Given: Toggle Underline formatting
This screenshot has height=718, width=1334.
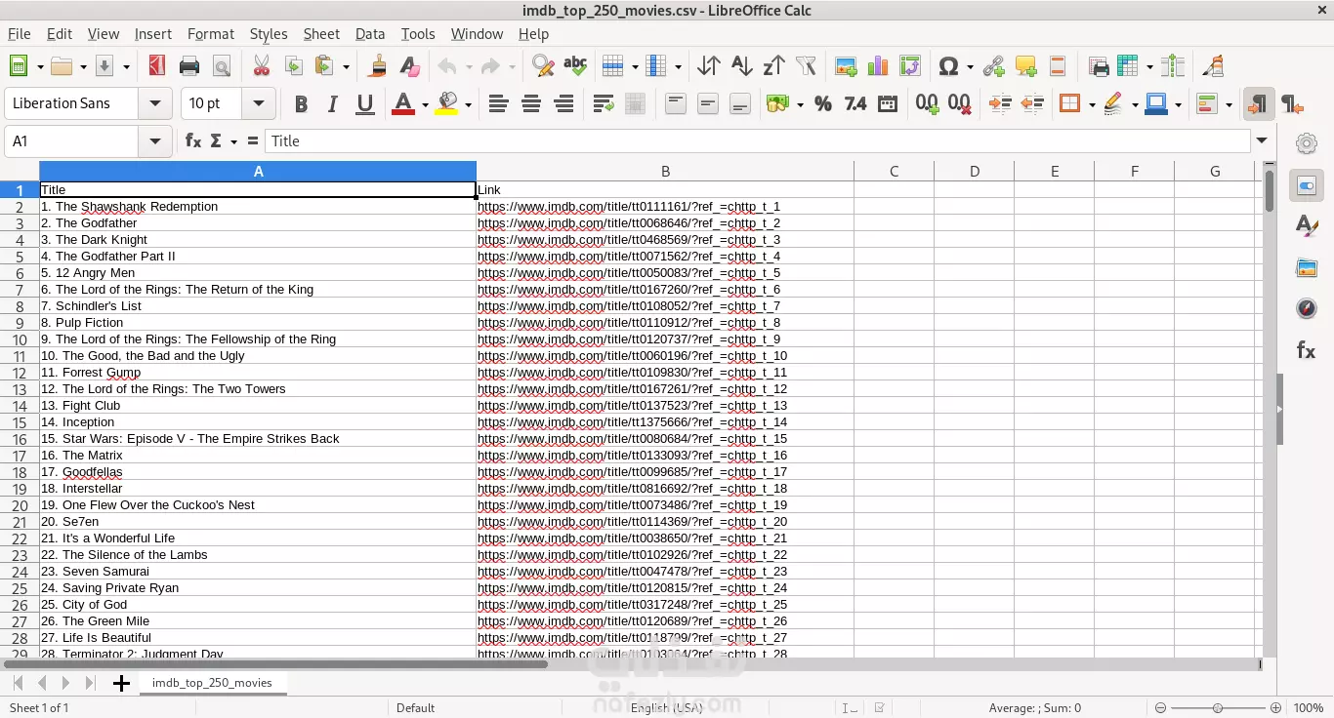Looking at the screenshot, I should point(365,103).
